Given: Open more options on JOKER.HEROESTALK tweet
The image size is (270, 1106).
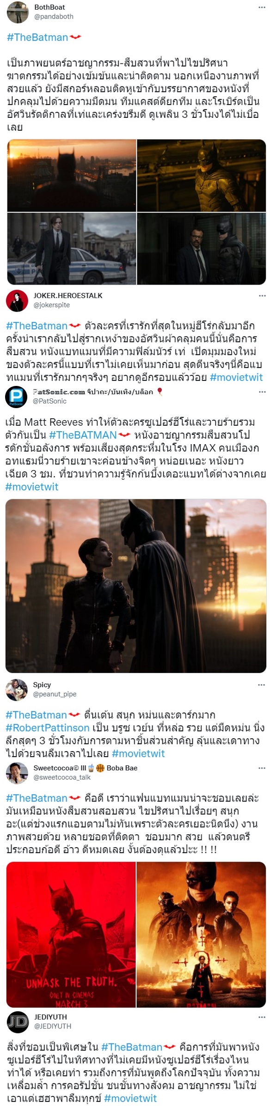Looking at the screenshot, I should pyautogui.click(x=262, y=295).
